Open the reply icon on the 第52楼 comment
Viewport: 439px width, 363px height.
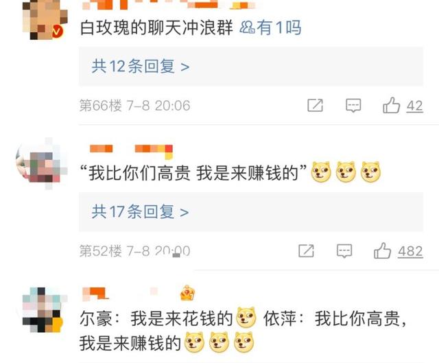tap(344, 250)
